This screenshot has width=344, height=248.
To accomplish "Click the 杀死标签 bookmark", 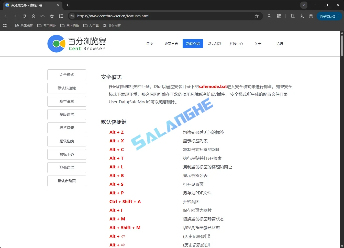I will pos(24,26).
